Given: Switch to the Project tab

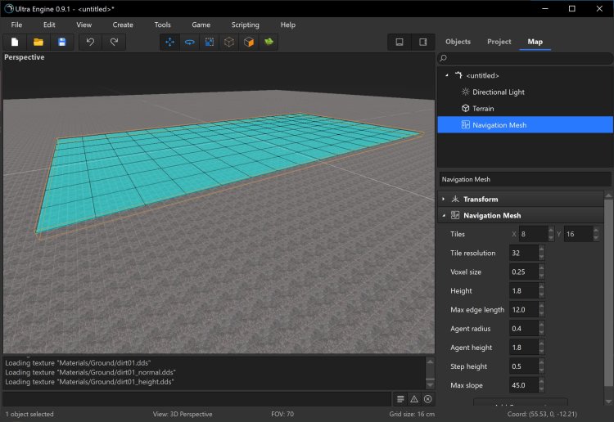Looking at the screenshot, I should (499, 42).
